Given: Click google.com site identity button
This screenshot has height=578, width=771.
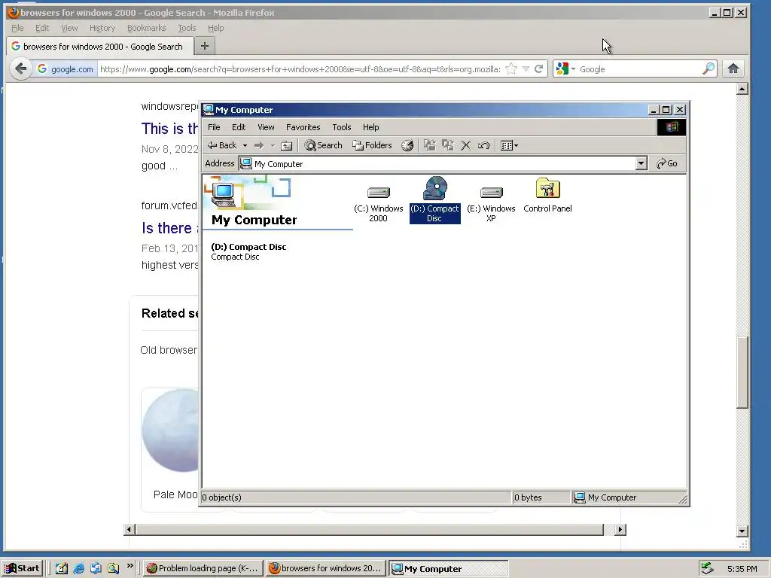Looking at the screenshot, I should coord(65,69).
